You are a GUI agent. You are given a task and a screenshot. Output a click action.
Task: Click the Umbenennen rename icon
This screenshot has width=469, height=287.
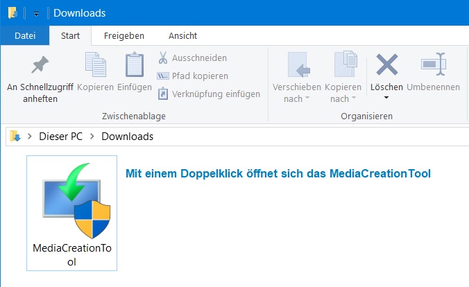[434, 64]
